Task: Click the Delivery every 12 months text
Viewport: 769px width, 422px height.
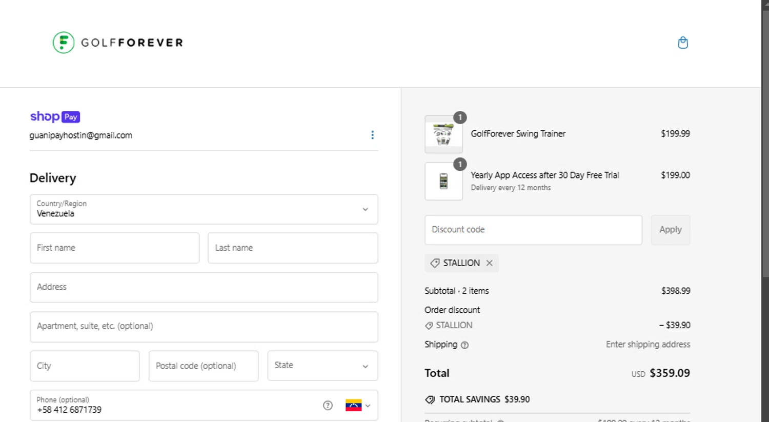Action: [511, 188]
